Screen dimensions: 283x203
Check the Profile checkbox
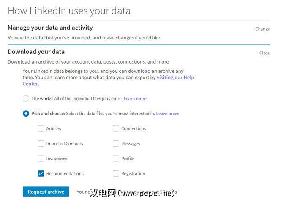pyautogui.click(x=116, y=159)
